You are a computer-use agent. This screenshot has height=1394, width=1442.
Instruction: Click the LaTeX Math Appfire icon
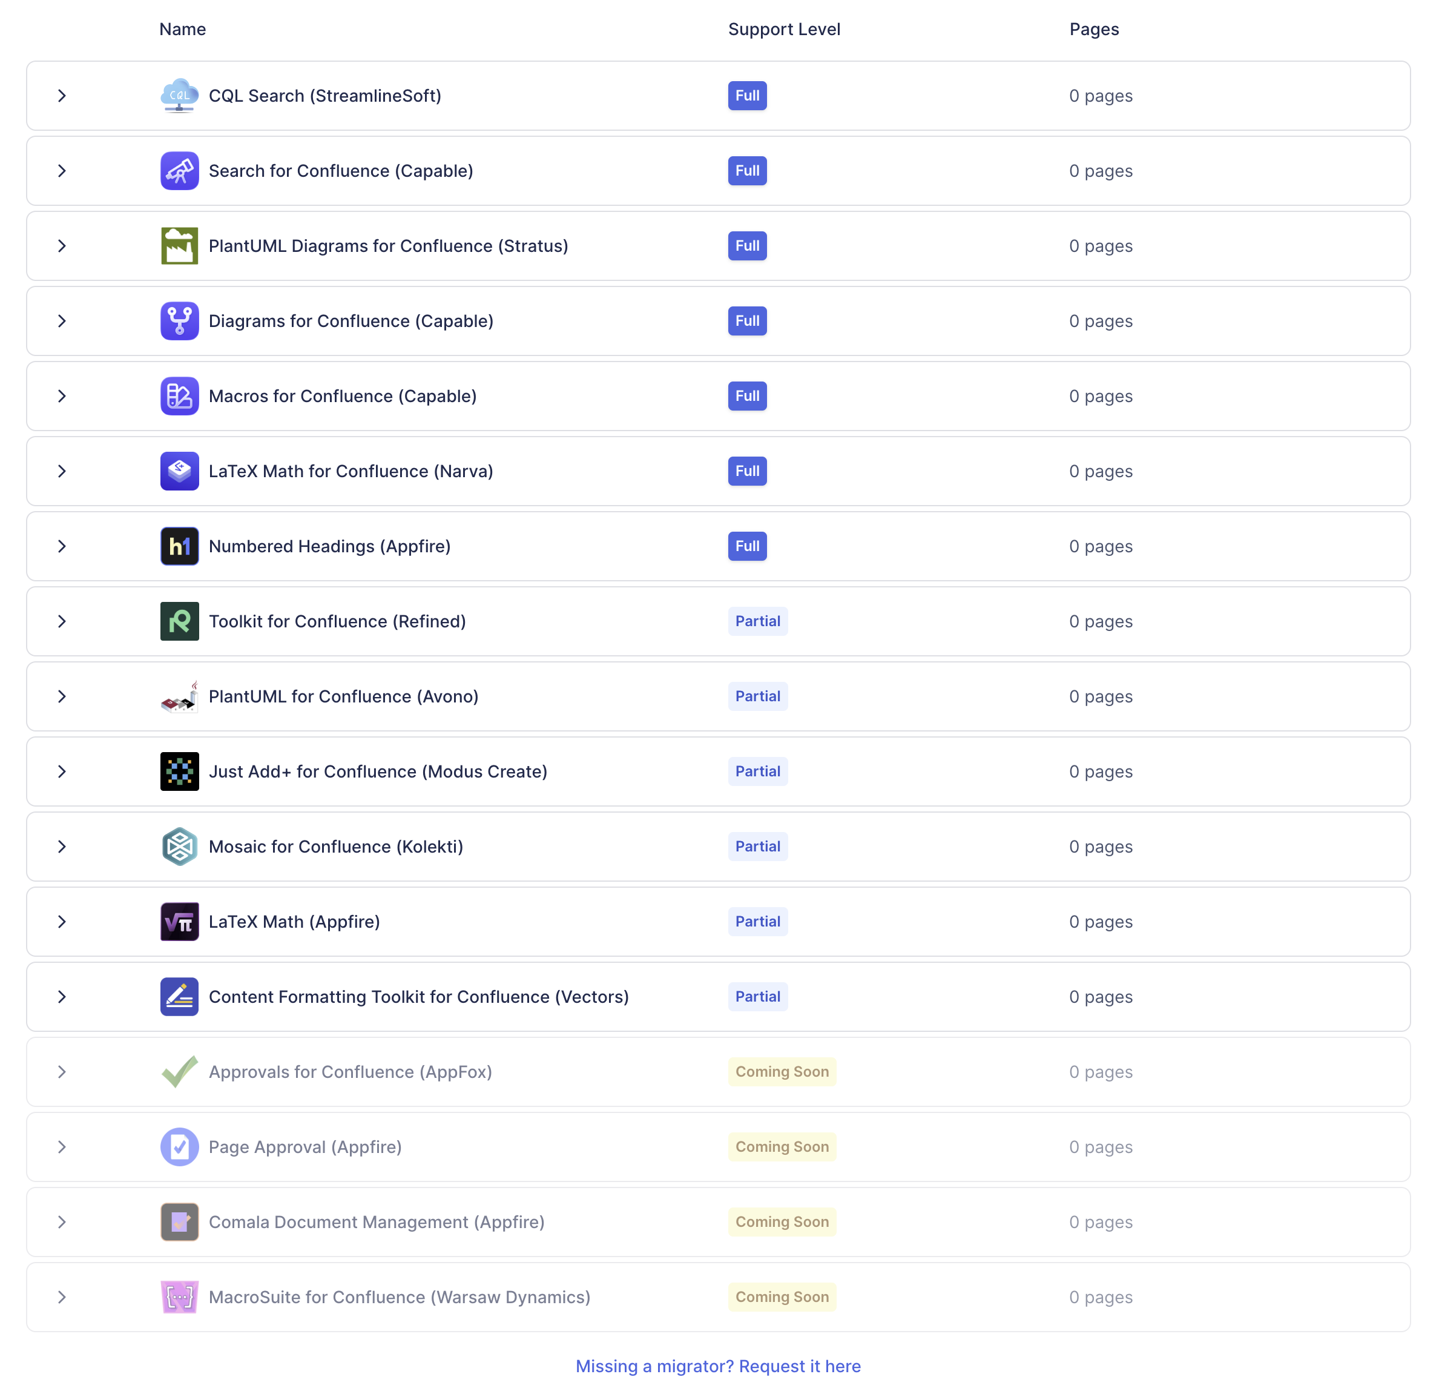180,922
